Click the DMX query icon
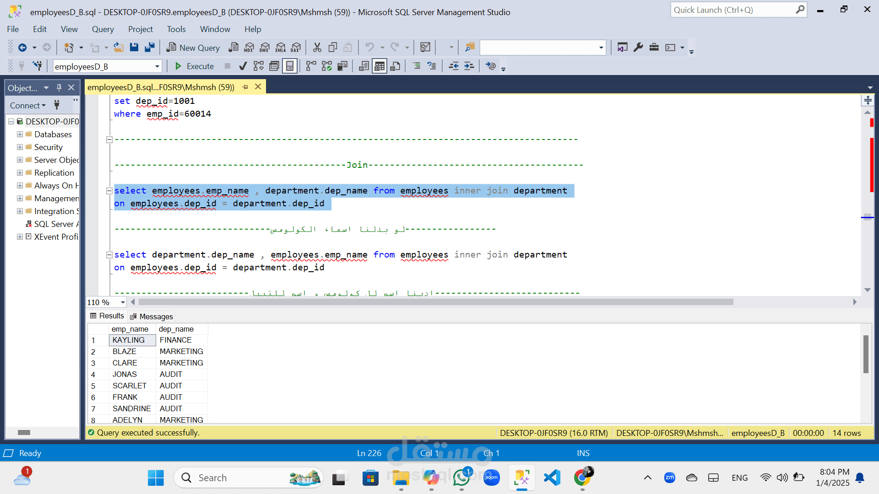 tap(265, 47)
